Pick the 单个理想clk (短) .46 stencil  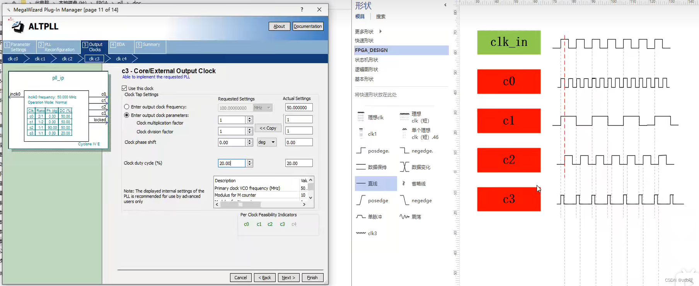[x=419, y=134]
